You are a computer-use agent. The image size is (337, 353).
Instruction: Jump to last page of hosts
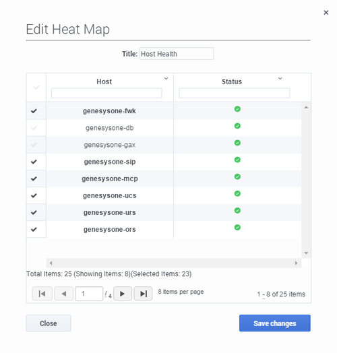[x=143, y=294]
